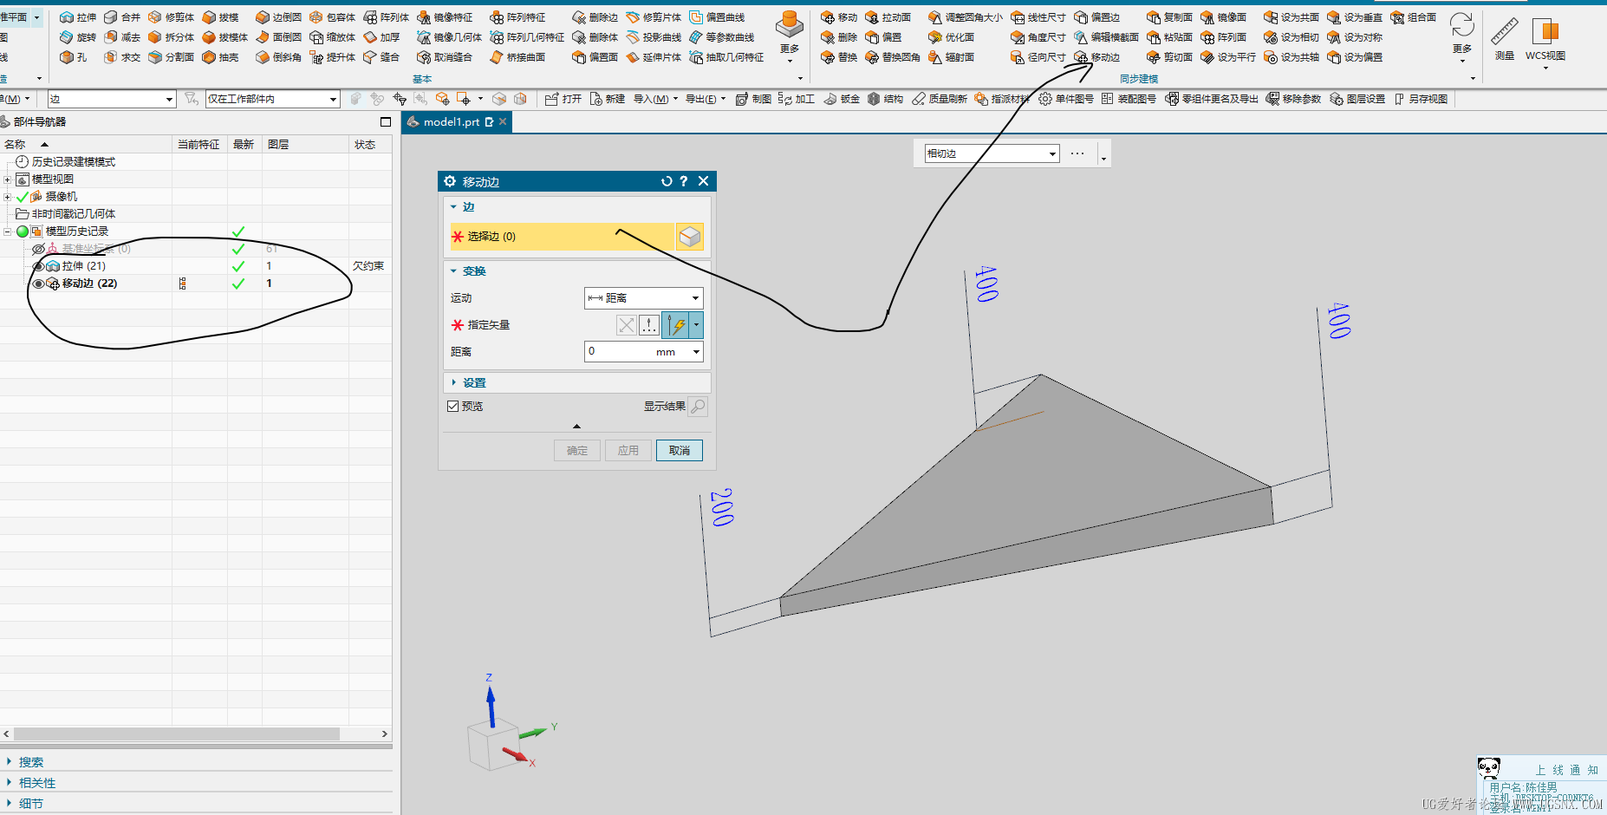Sort by the 名称 column header
The height and width of the screenshot is (815, 1607).
coord(16,145)
